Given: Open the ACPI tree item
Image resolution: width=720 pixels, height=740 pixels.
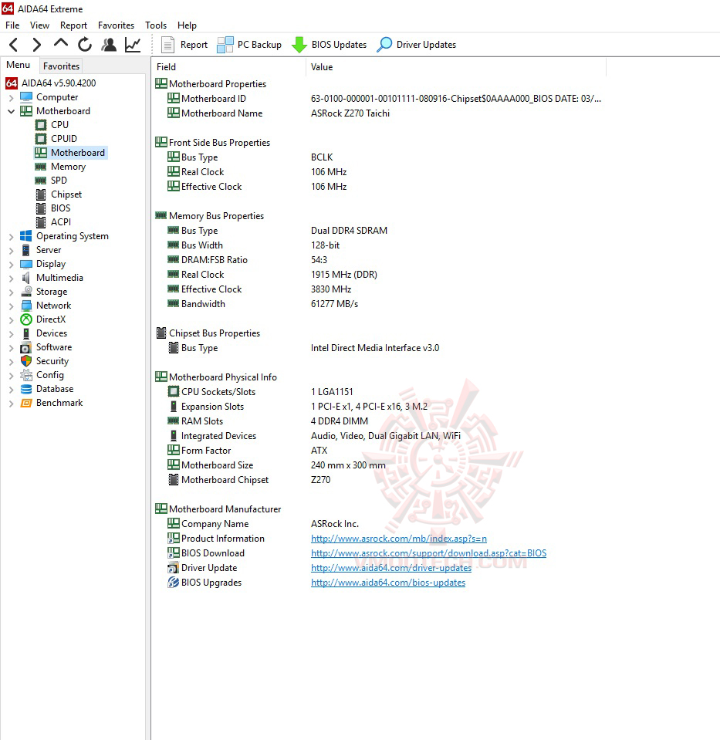Looking at the screenshot, I should tap(54, 221).
